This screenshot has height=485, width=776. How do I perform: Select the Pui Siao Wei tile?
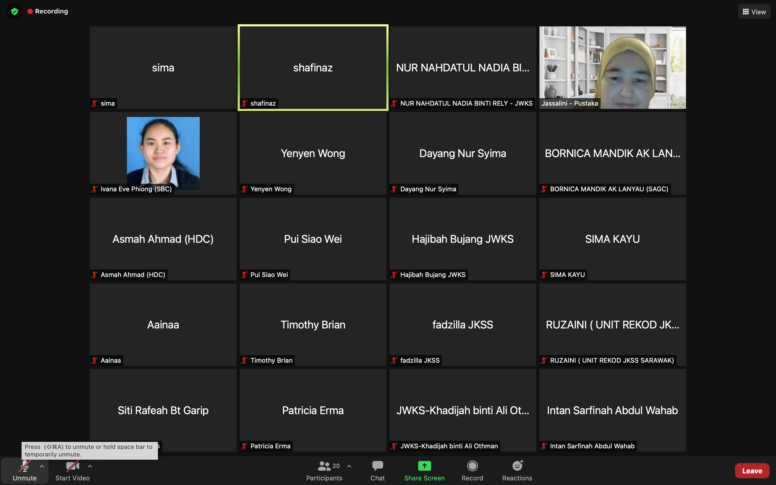313,239
